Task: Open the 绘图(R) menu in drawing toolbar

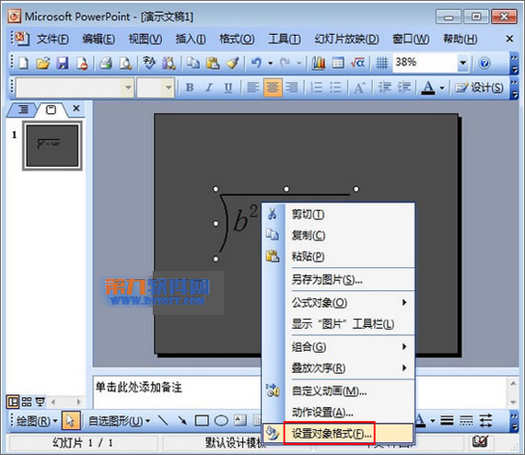Action: coord(37,421)
